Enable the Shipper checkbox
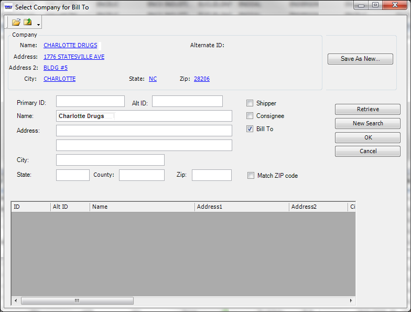Image resolution: width=411 pixels, height=312 pixels. [x=250, y=103]
